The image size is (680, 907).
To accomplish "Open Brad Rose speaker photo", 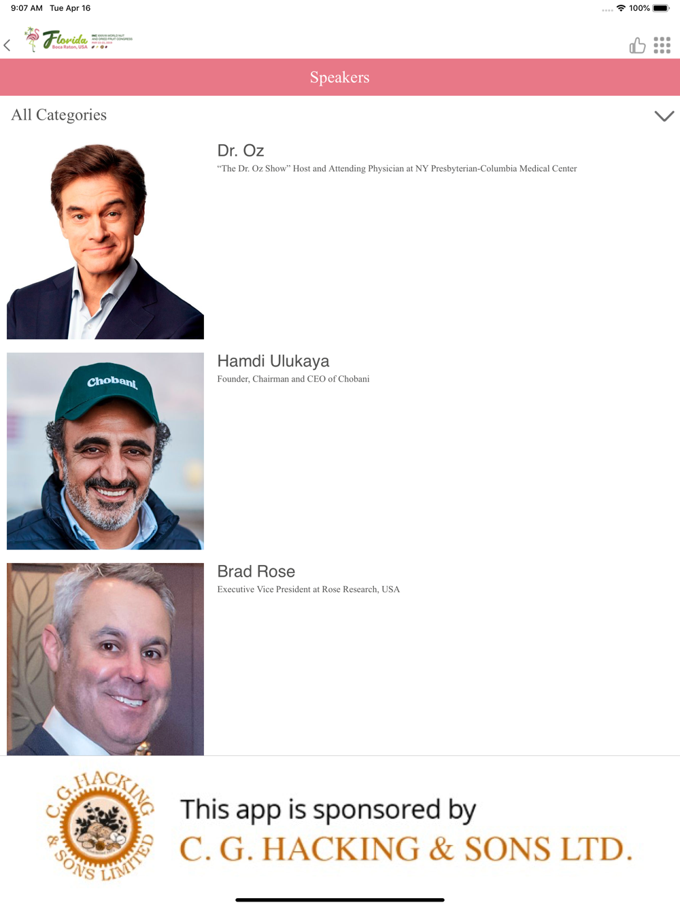I will coord(105,659).
